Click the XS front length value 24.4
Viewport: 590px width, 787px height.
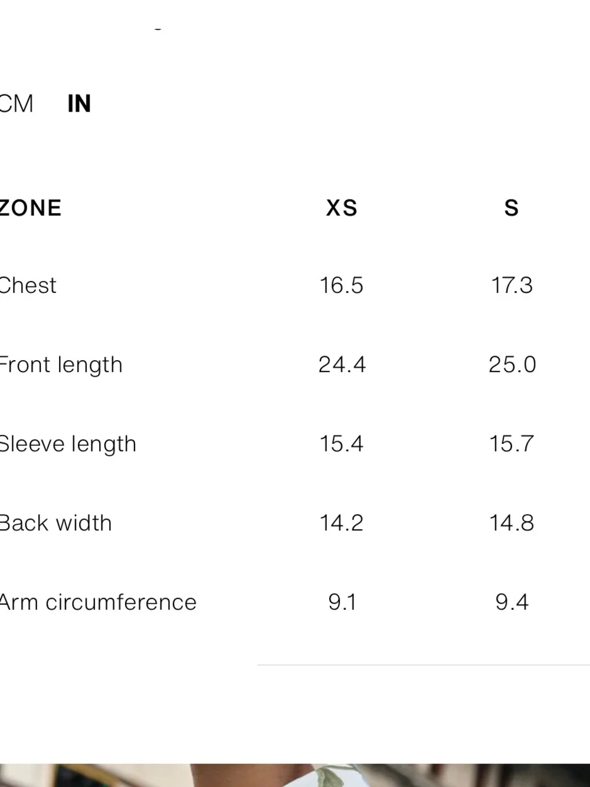[x=342, y=365]
